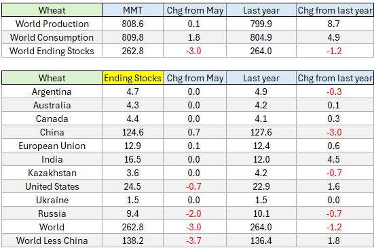374x250 pixels.
Task: Click China ending stocks 124.6
Action: [132, 132]
